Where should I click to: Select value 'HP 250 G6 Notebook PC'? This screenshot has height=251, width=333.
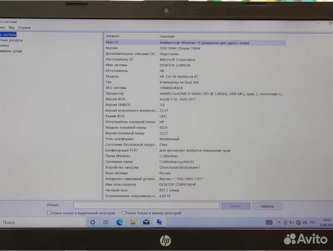coord(179,77)
